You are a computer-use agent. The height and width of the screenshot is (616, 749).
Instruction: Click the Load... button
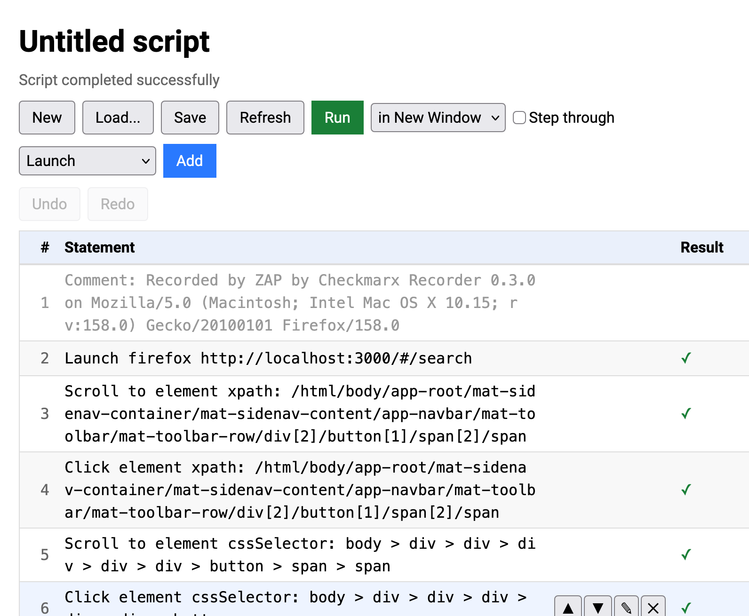pyautogui.click(x=118, y=118)
